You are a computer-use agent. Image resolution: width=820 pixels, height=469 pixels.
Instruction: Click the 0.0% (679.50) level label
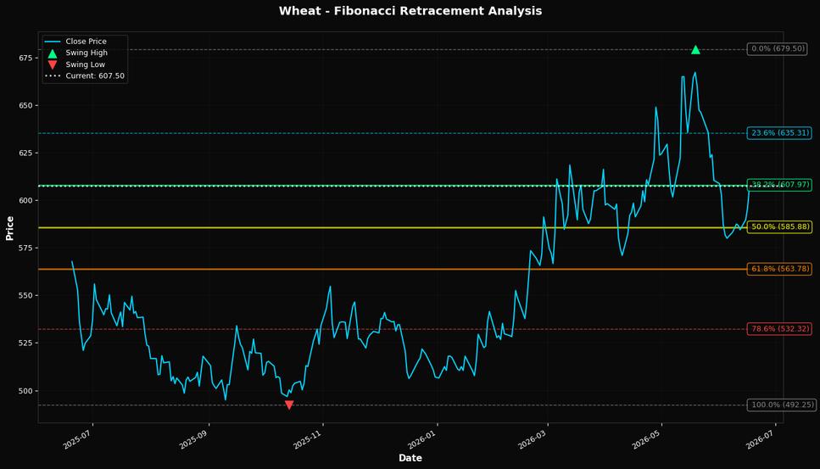point(778,49)
